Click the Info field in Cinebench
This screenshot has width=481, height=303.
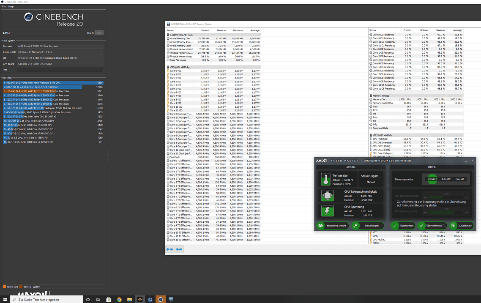(60, 70)
